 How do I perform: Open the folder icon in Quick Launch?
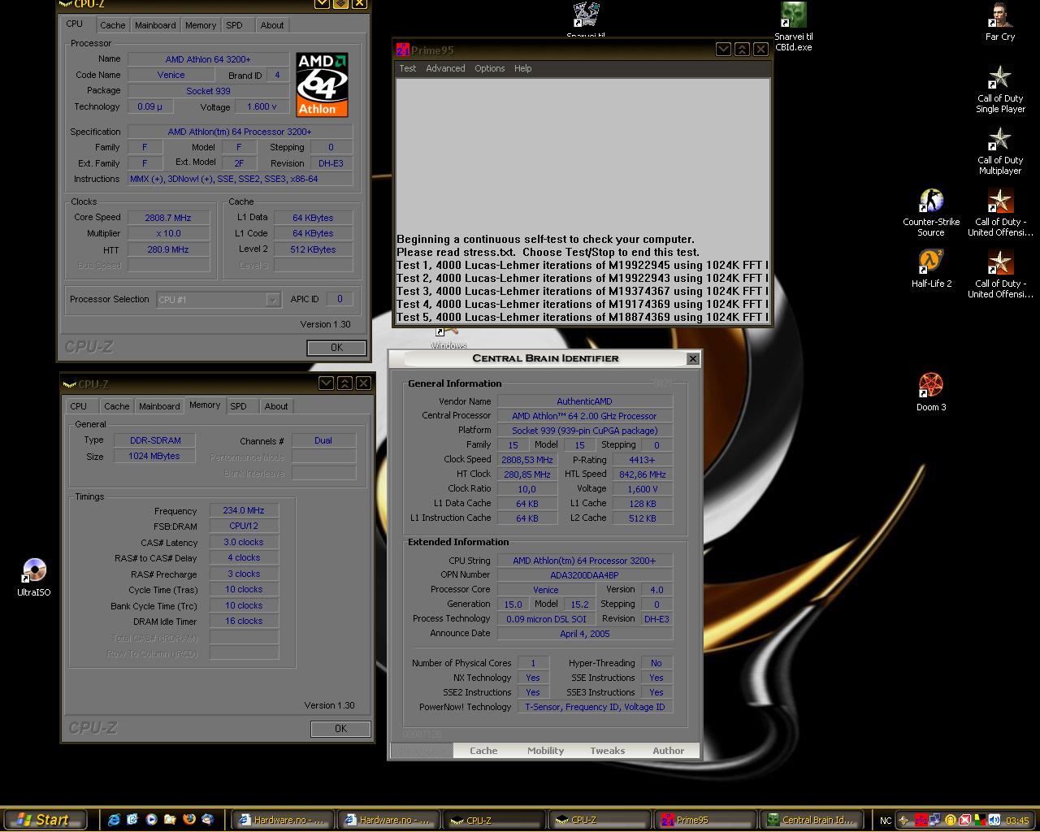[x=170, y=820]
